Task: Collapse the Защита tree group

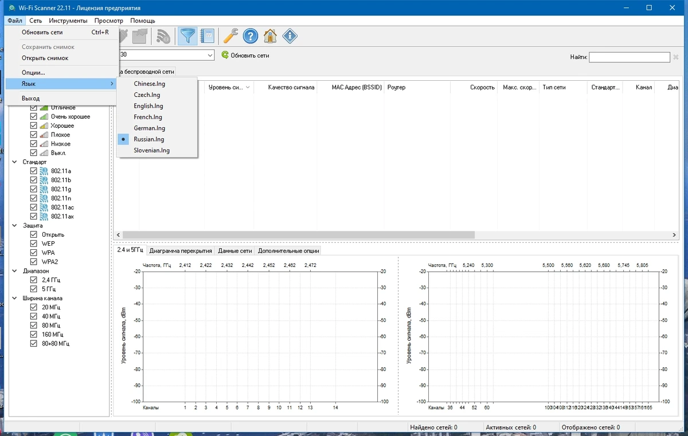Action: click(x=15, y=226)
